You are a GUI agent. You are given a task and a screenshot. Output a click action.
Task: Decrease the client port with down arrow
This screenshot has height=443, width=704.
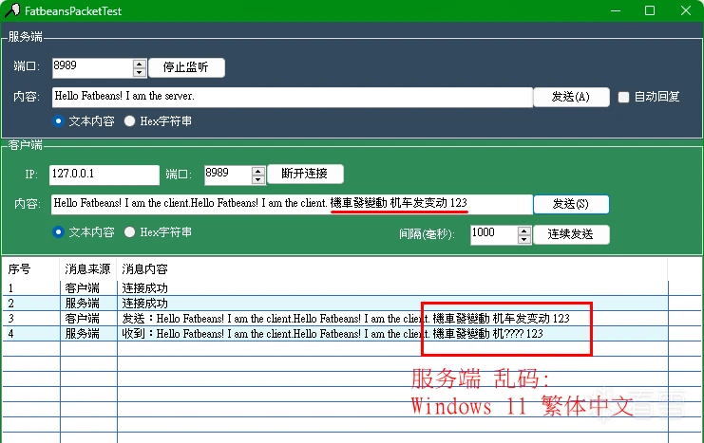[258, 180]
